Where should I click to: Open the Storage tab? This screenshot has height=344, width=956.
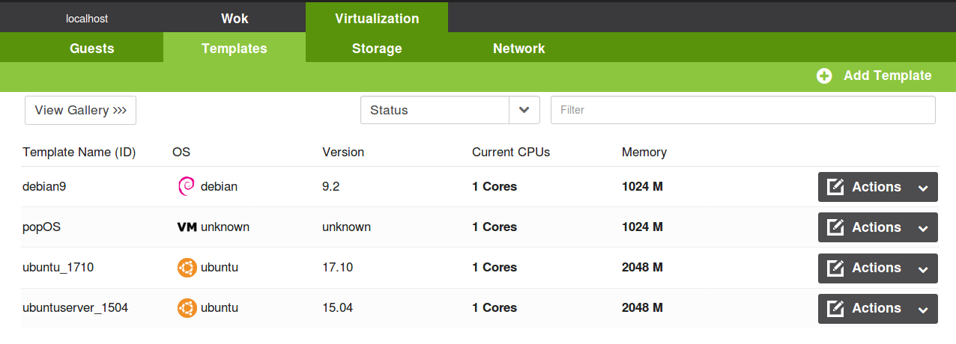pos(377,48)
